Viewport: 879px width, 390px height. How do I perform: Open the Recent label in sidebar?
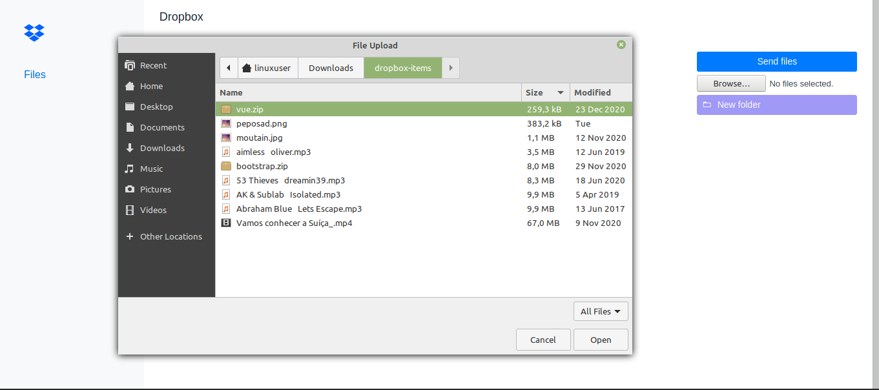tap(153, 65)
